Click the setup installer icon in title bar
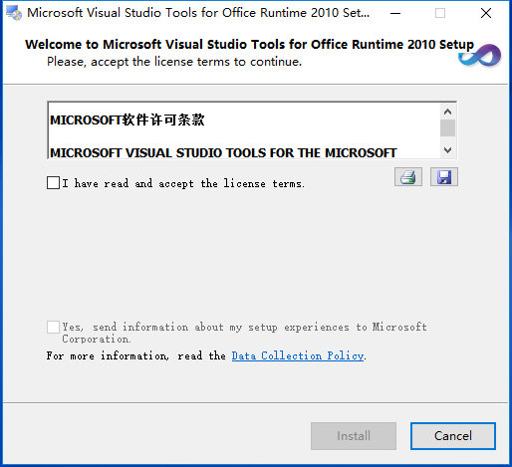Viewport: 512px width, 467px height. tap(14, 13)
